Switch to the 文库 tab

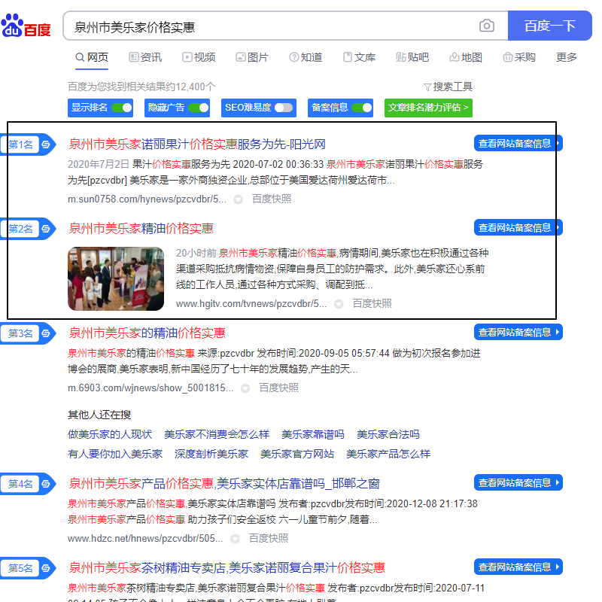[359, 58]
